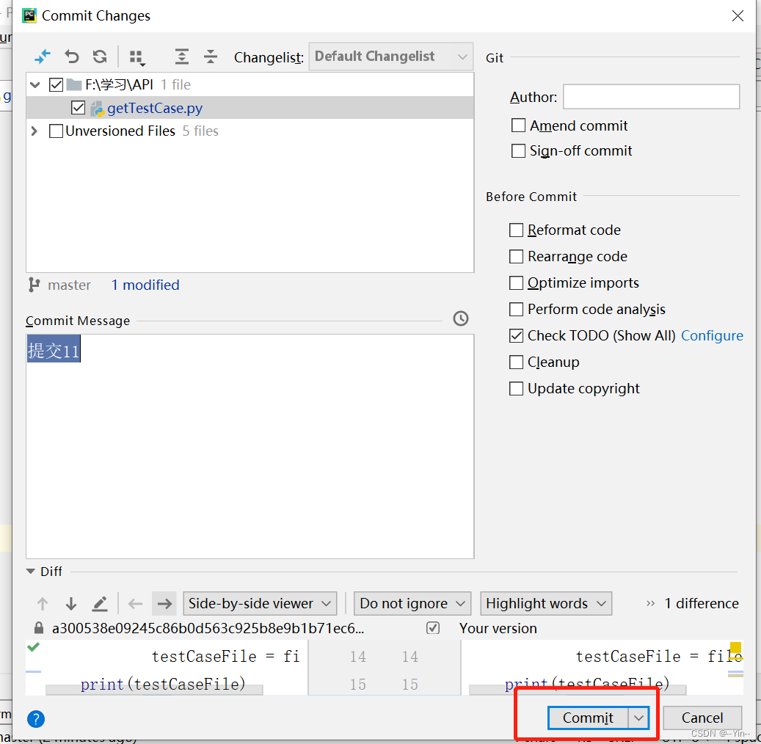
Task: Open the Group By toolbar icon
Action: (138, 58)
